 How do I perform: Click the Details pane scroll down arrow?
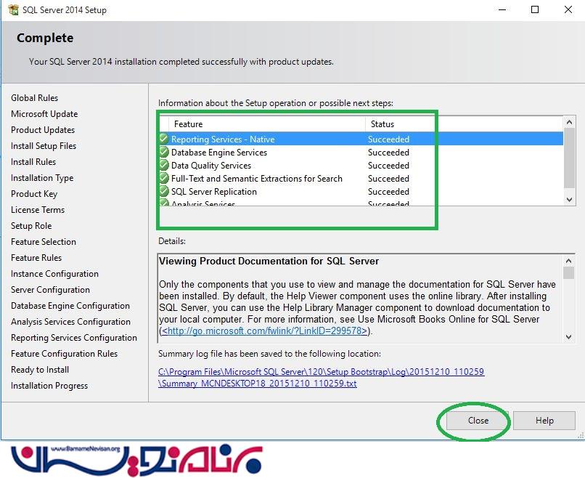[568, 337]
